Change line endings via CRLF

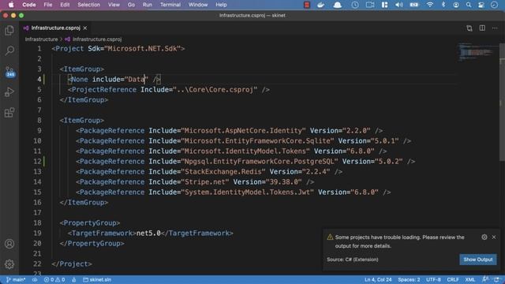[x=453, y=279]
